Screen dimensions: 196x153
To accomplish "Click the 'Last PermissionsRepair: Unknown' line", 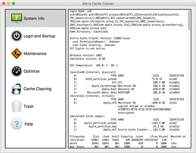I will (96, 42).
